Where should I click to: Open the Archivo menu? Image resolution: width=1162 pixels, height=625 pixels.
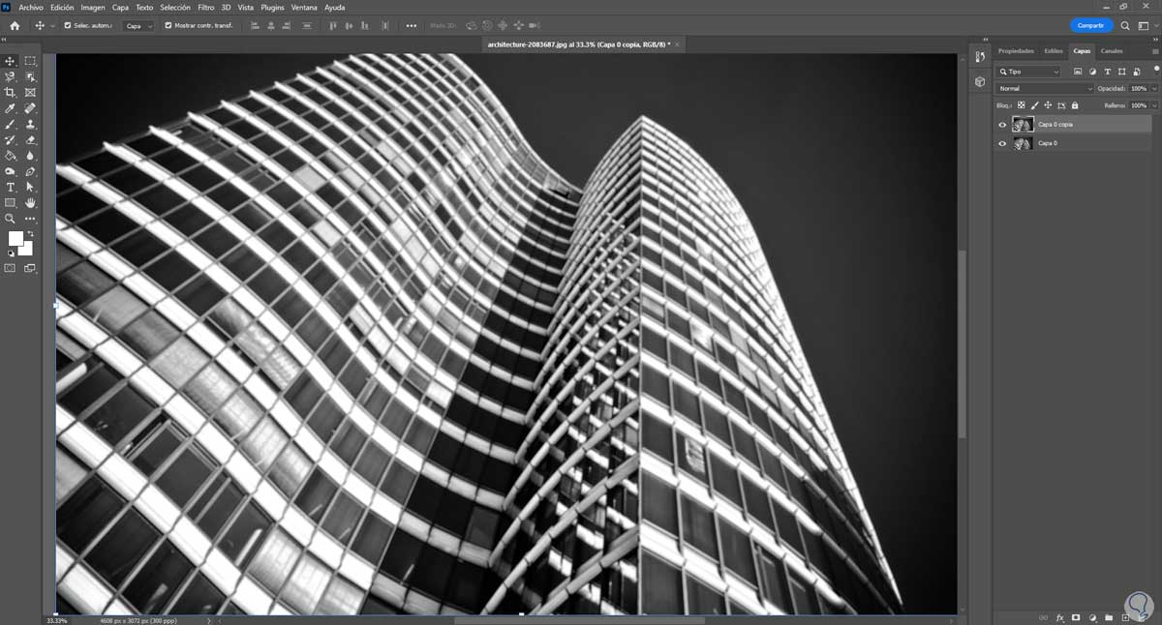[x=31, y=7]
